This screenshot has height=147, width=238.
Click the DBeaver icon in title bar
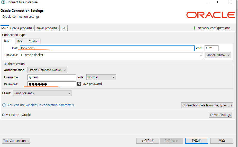pyautogui.click(x=3, y=2)
